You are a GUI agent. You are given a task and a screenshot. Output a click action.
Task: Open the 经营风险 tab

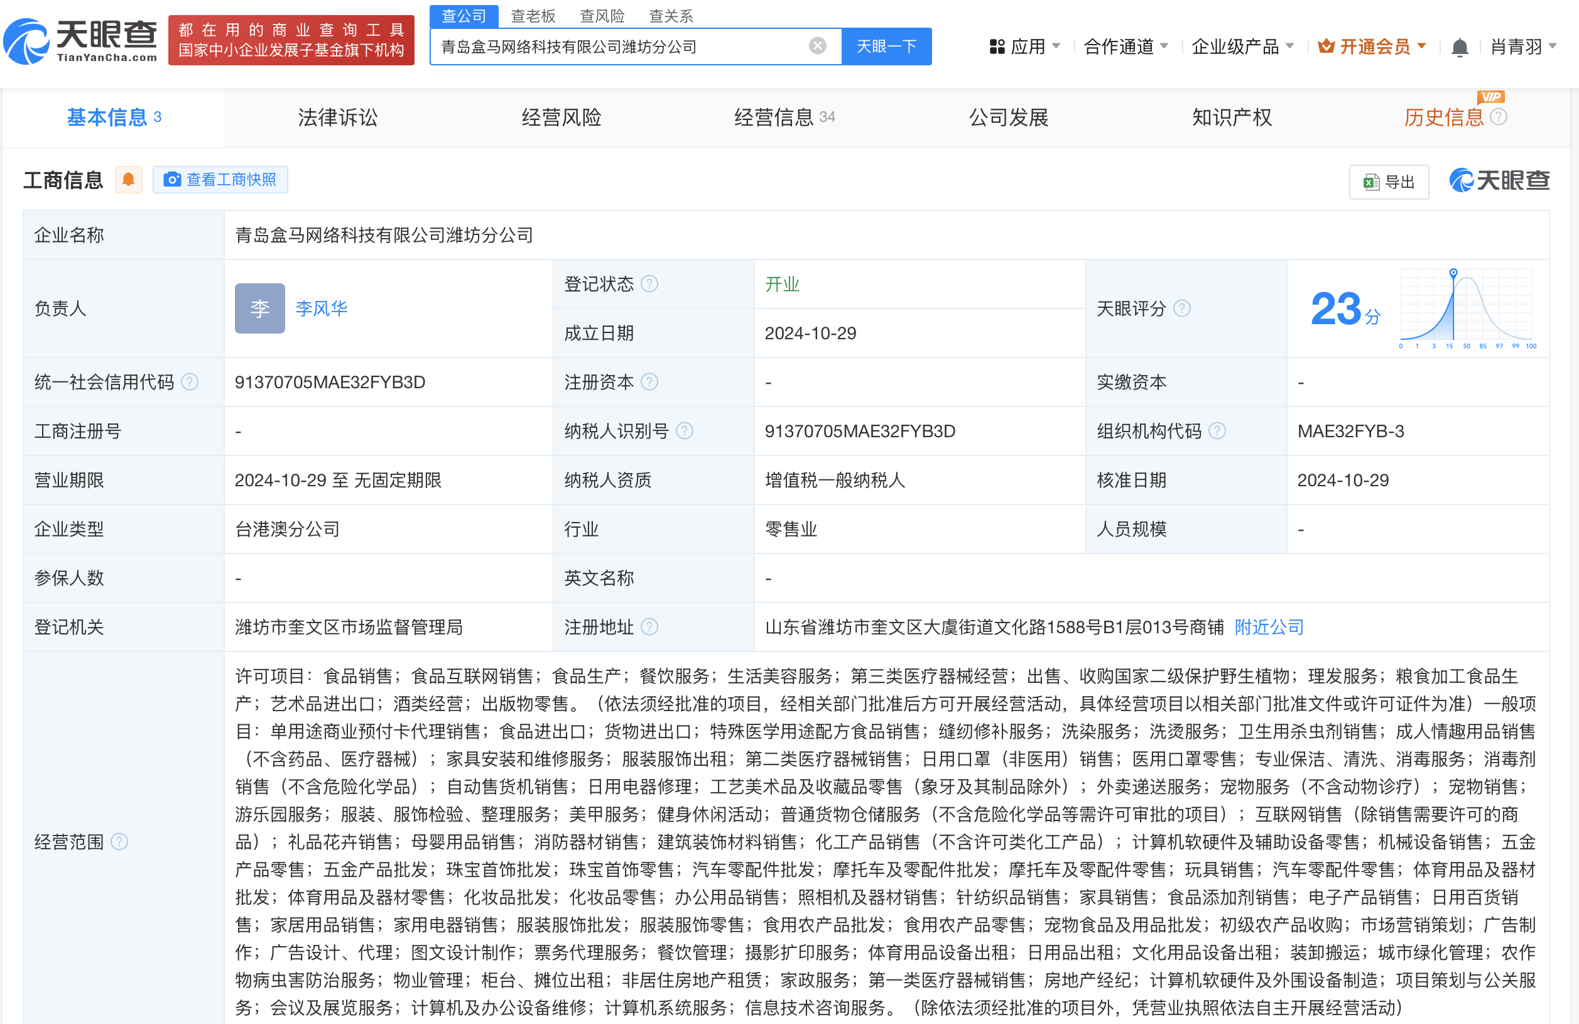point(562,117)
